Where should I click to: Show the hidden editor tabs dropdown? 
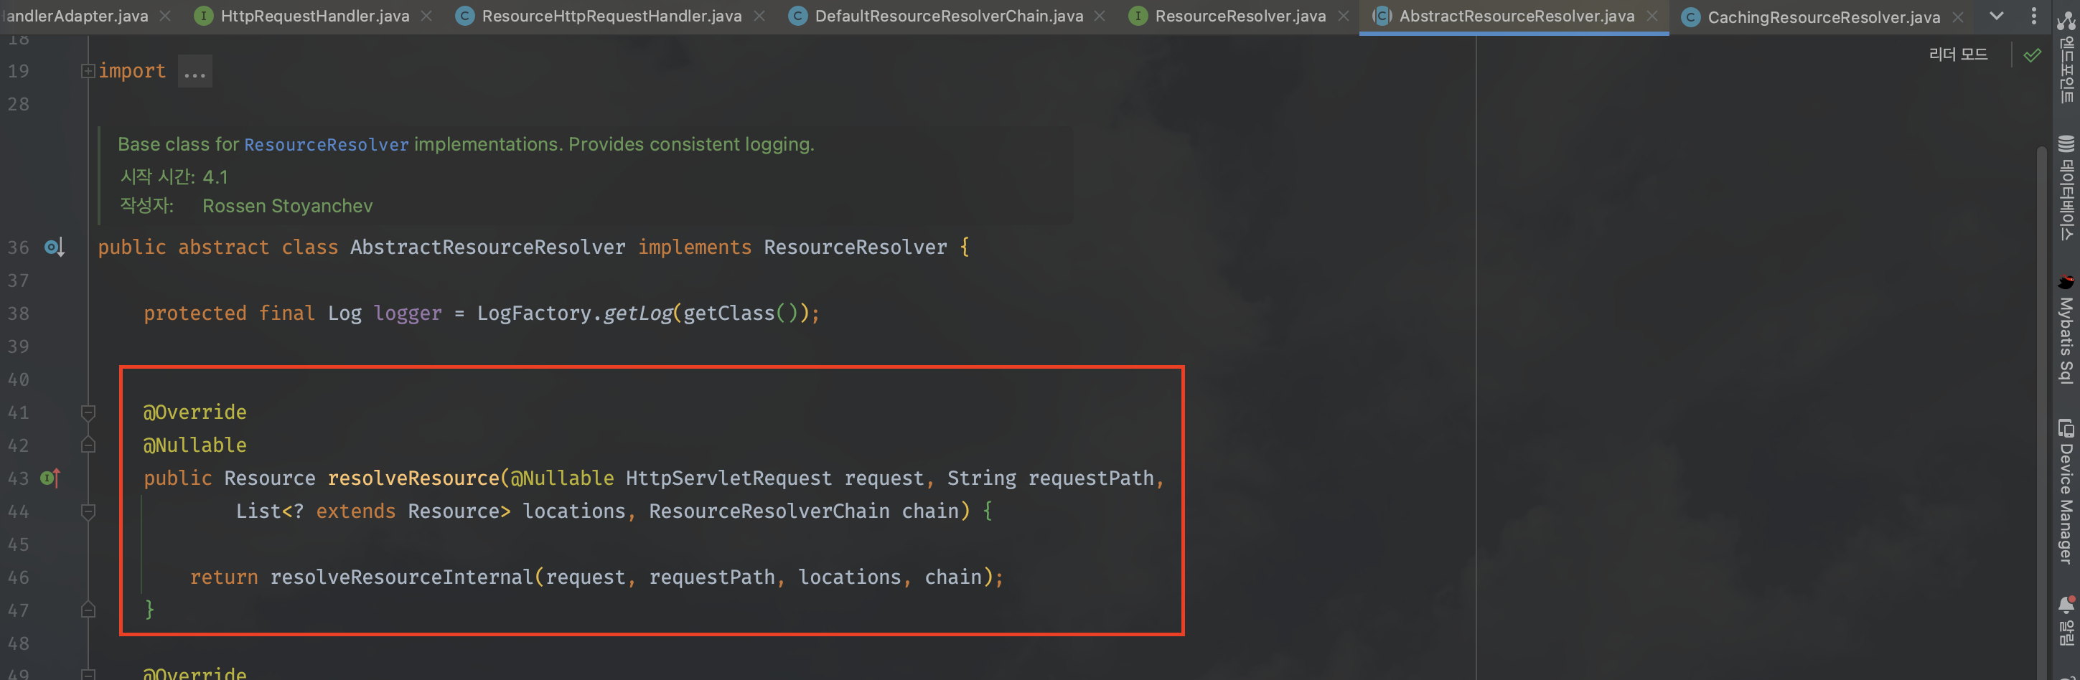coord(1996,16)
